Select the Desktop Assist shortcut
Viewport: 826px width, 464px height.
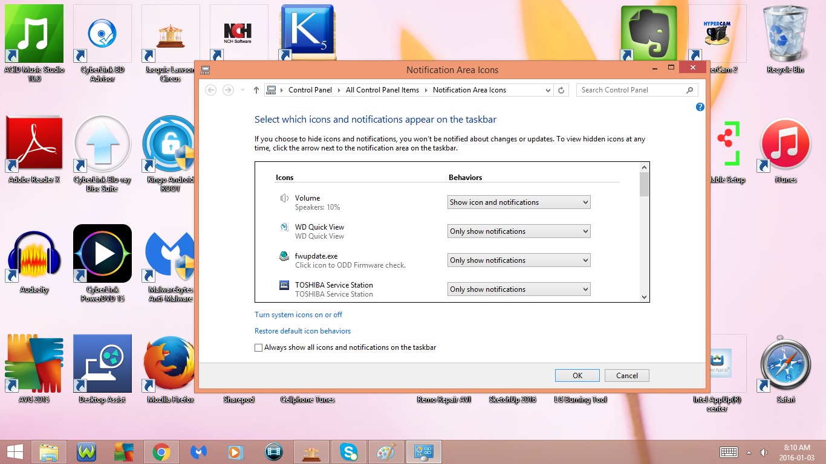click(x=102, y=369)
